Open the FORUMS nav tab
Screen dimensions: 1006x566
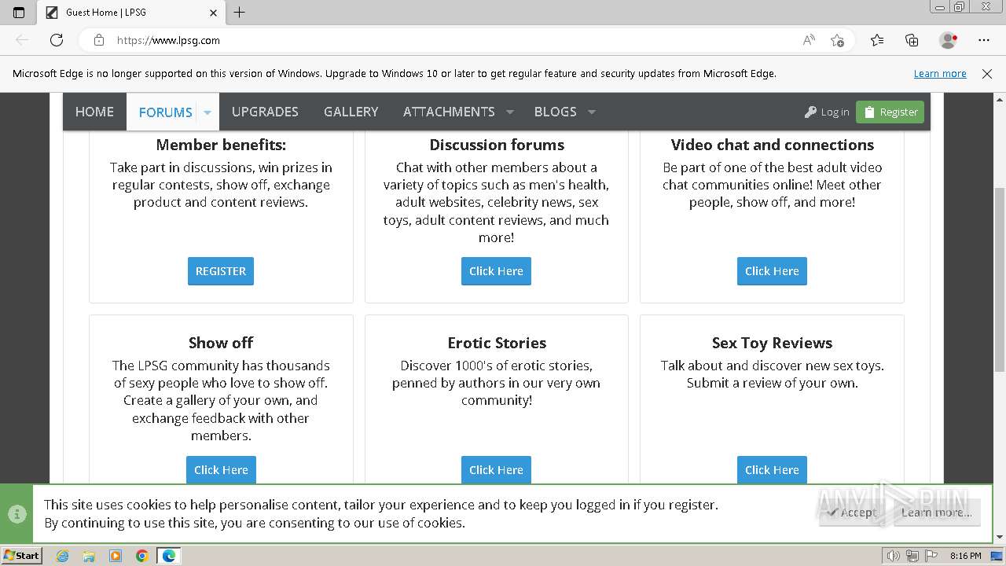pos(165,112)
